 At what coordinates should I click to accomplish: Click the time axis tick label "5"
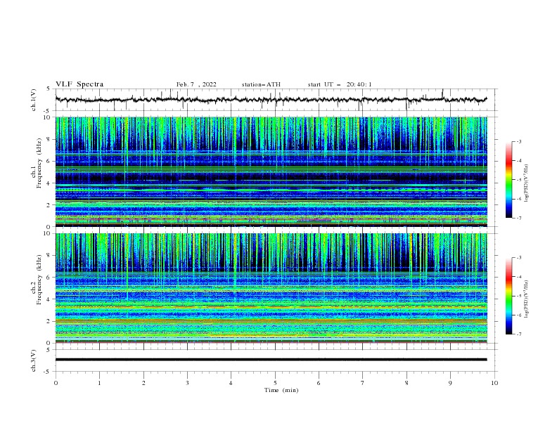click(x=275, y=383)
